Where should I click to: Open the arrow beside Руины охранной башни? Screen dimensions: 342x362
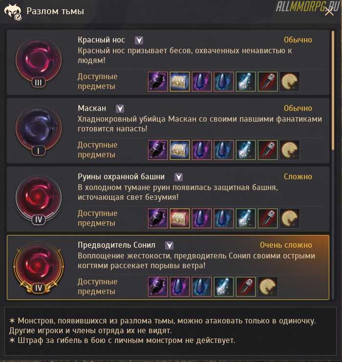point(178,177)
